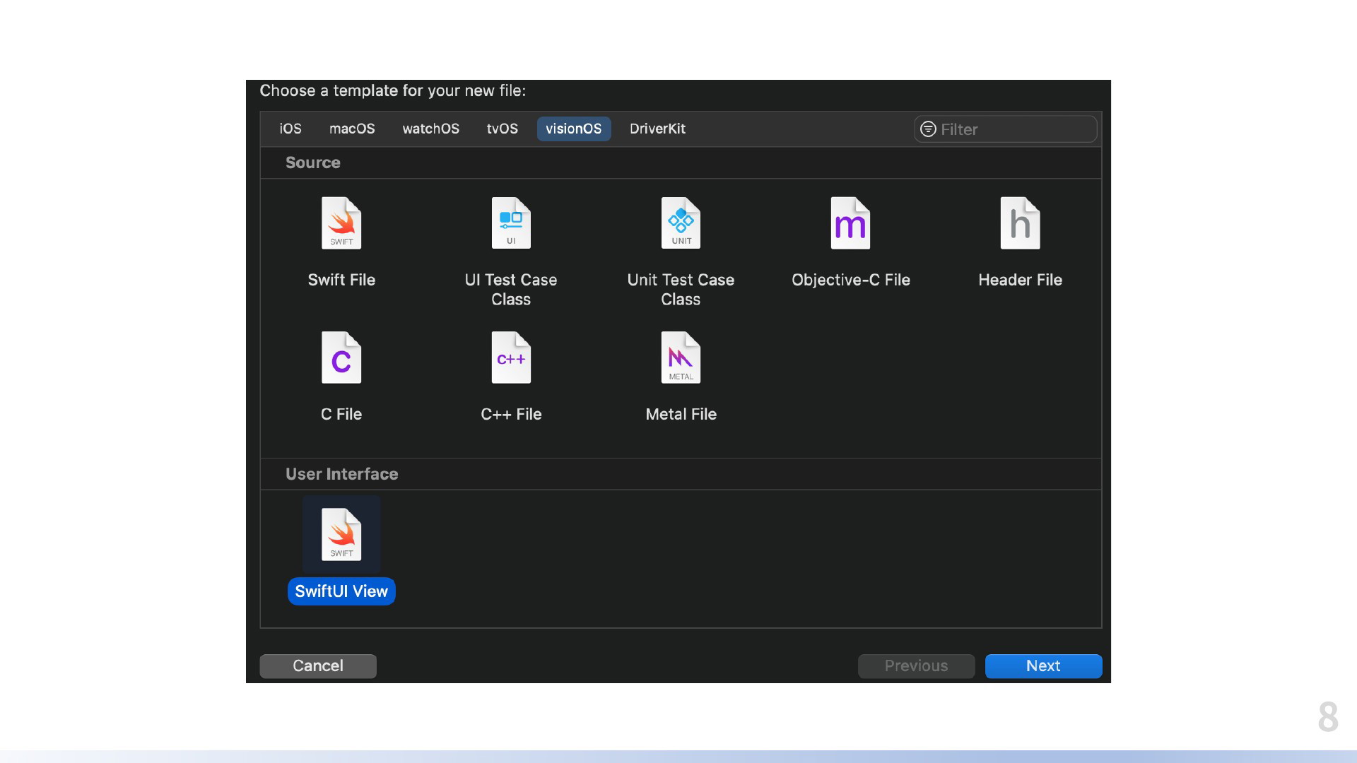Choose the SwiftUI View template icon
This screenshot has width=1357, height=763.
[x=341, y=535]
